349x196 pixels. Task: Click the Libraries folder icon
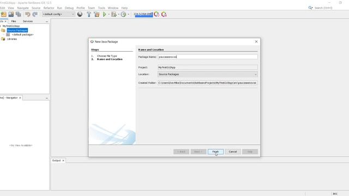[3, 39]
